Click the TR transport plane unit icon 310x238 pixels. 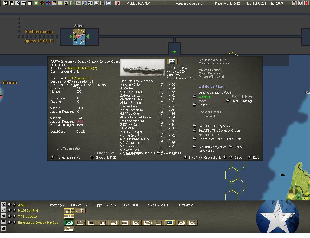pyautogui.click(x=69, y=211)
